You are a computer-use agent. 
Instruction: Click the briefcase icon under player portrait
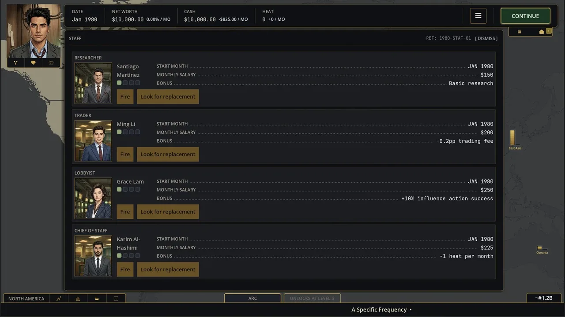(51, 63)
